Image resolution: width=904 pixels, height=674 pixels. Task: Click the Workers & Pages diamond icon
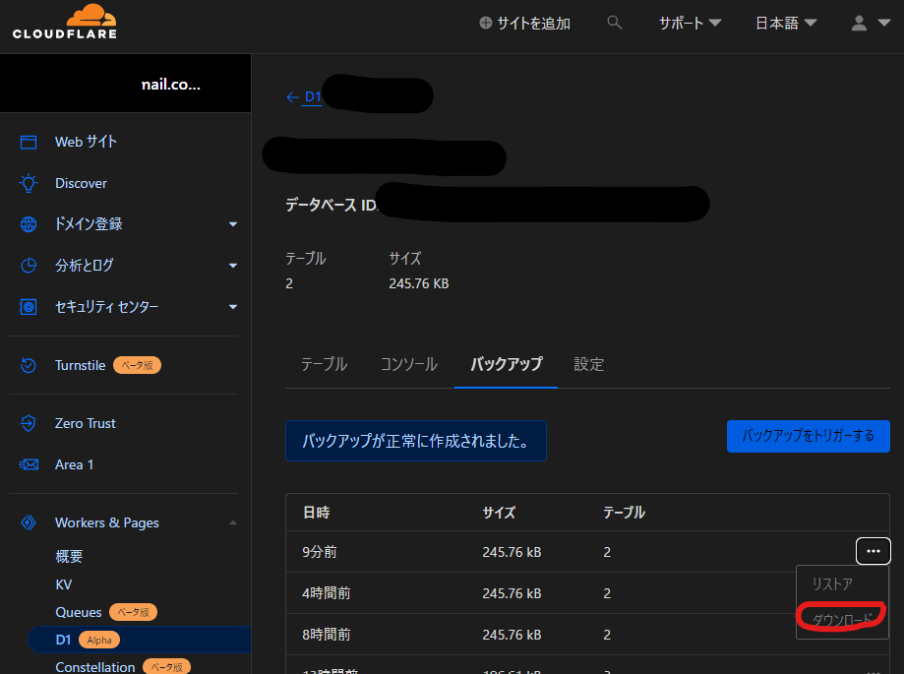[29, 522]
